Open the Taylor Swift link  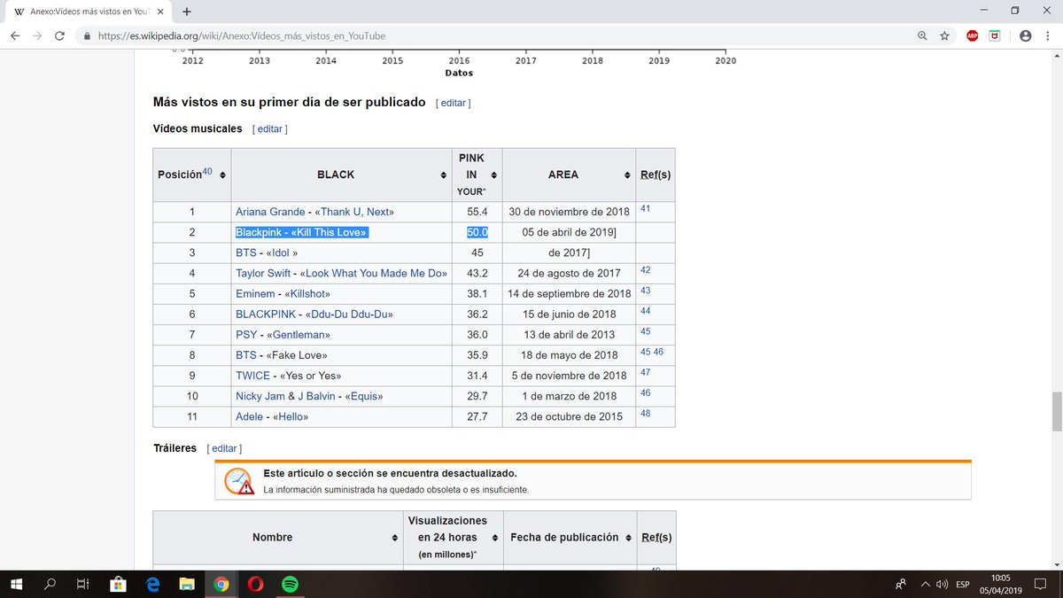click(264, 273)
